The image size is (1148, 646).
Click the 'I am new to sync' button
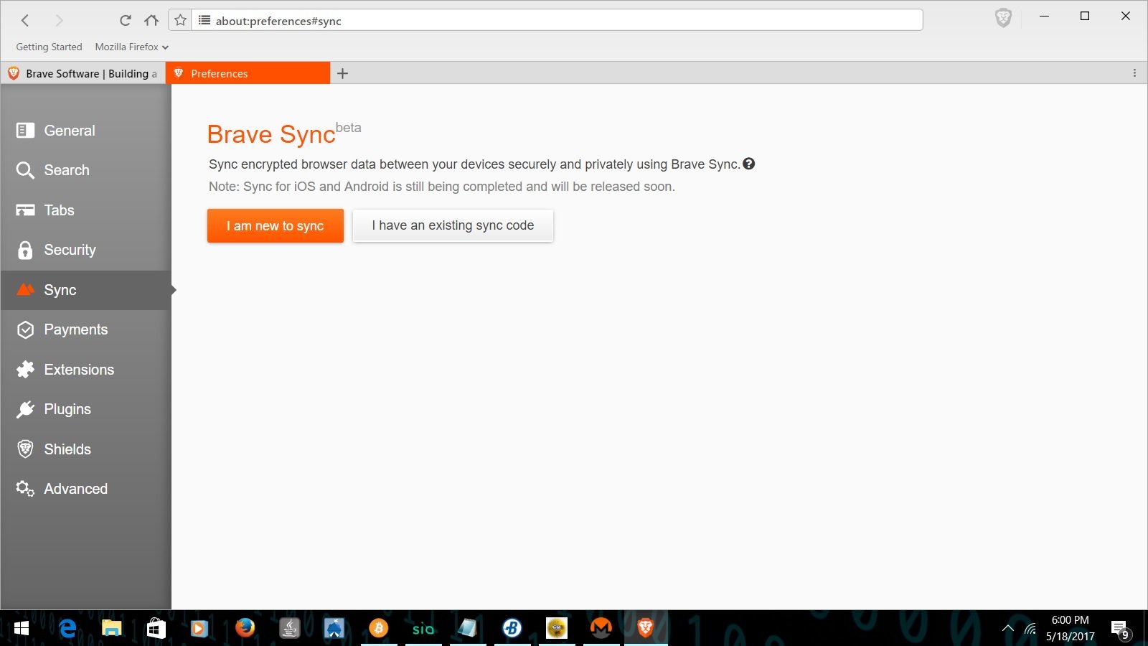point(276,225)
